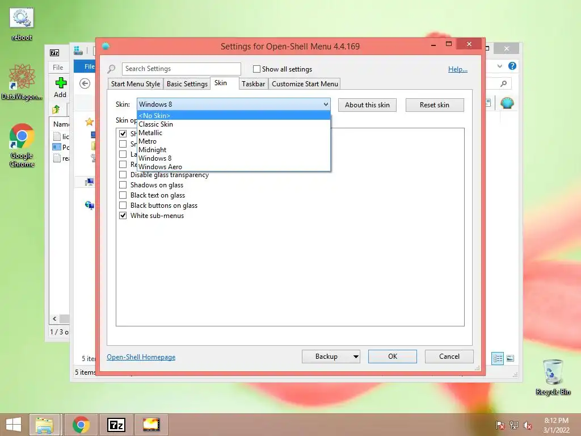The image size is (581, 436).
Task: Click the Reset skin button
Action: (x=434, y=105)
